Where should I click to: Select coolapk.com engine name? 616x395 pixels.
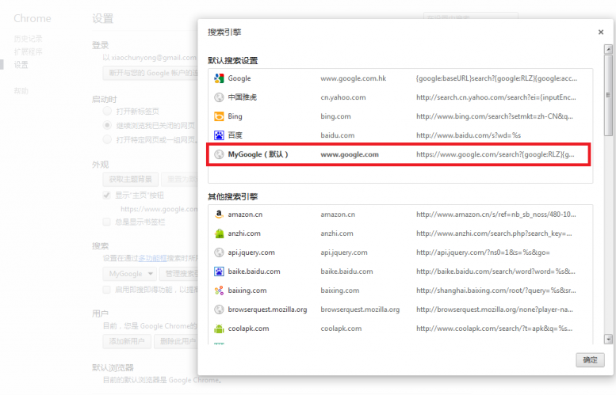click(x=248, y=329)
